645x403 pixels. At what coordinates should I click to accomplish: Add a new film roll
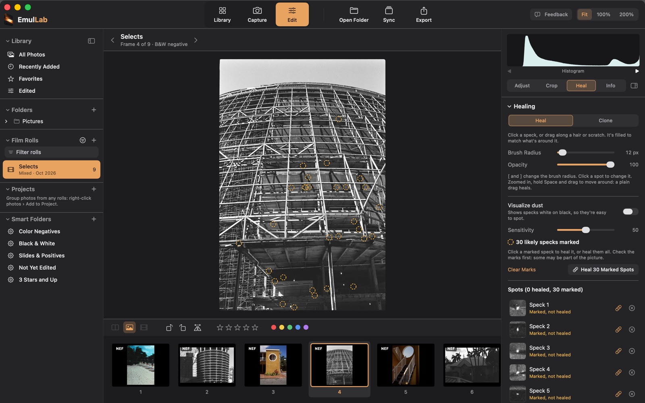[x=94, y=140]
